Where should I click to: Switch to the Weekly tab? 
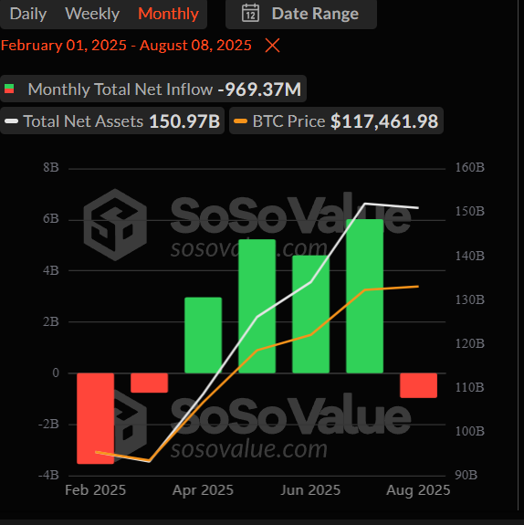(x=92, y=14)
